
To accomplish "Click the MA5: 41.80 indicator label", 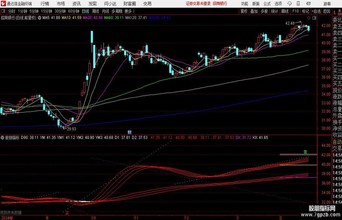I will click(51, 18).
